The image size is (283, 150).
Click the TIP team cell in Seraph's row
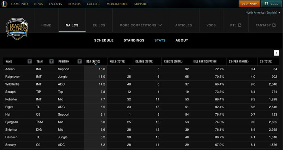38,92
